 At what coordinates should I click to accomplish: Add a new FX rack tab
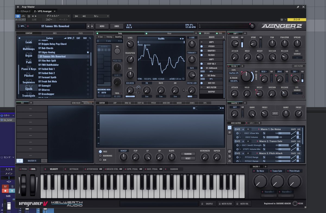point(31,103)
